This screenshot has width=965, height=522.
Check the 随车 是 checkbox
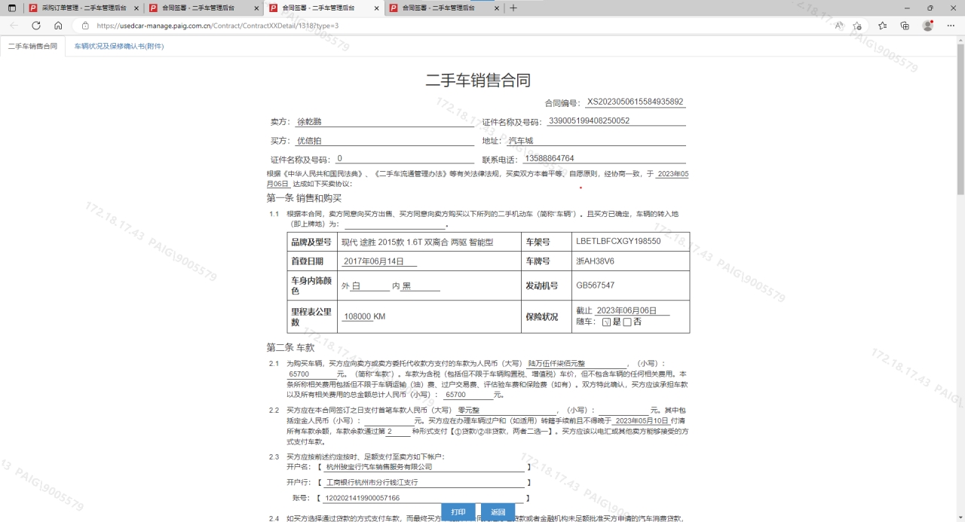(606, 322)
